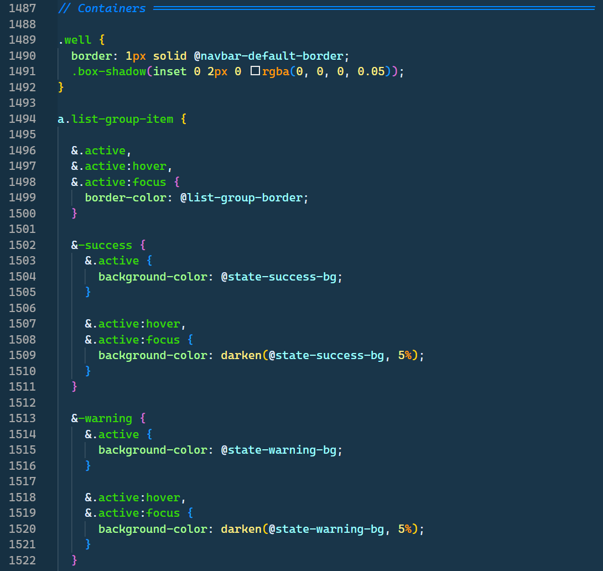Select line number 1494 in the gutter
The height and width of the screenshot is (571, 603).
(23, 119)
